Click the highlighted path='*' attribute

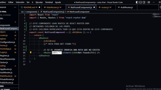(x=57, y=53)
